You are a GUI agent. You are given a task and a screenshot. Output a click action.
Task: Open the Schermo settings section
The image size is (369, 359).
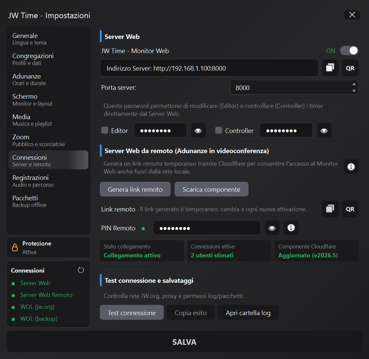pos(49,100)
